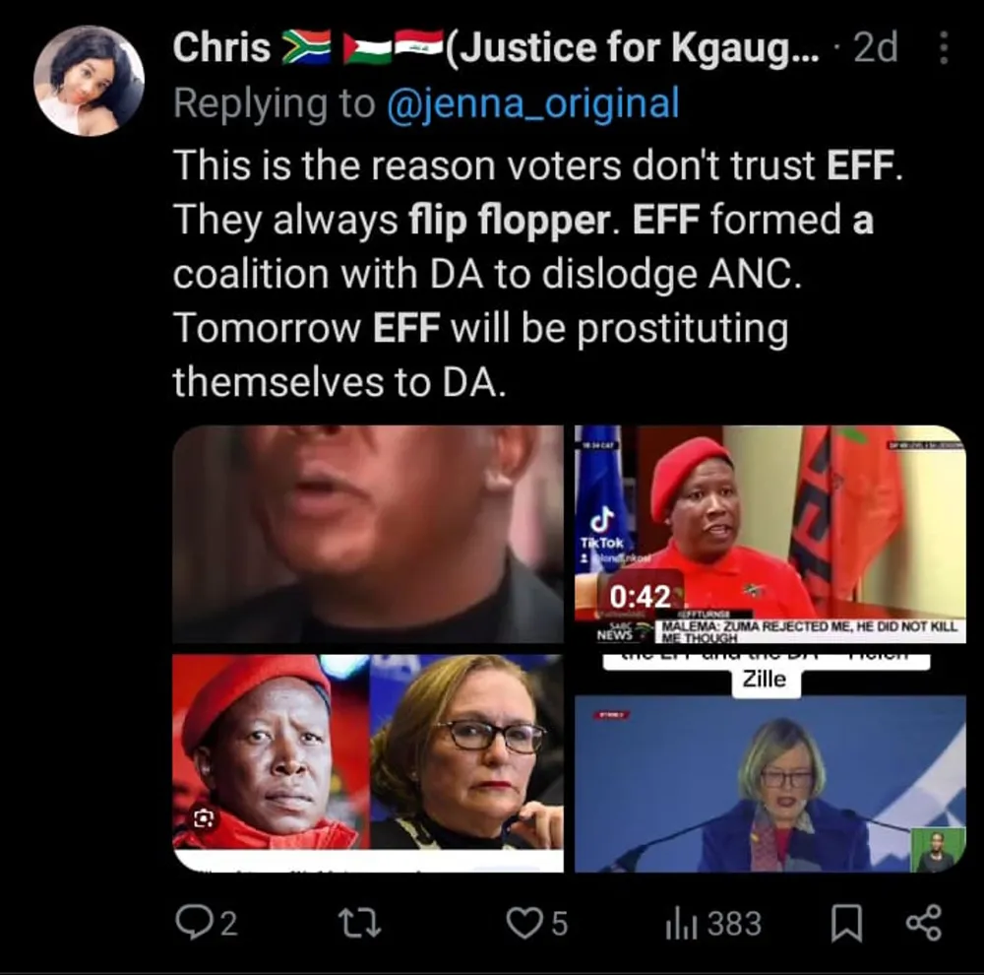The image size is (984, 975).
Task: Bookmark this tweet
Action: (x=846, y=924)
